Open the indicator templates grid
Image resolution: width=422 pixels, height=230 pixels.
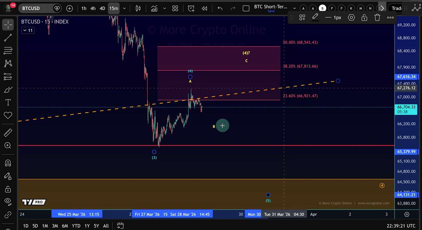click(x=175, y=8)
